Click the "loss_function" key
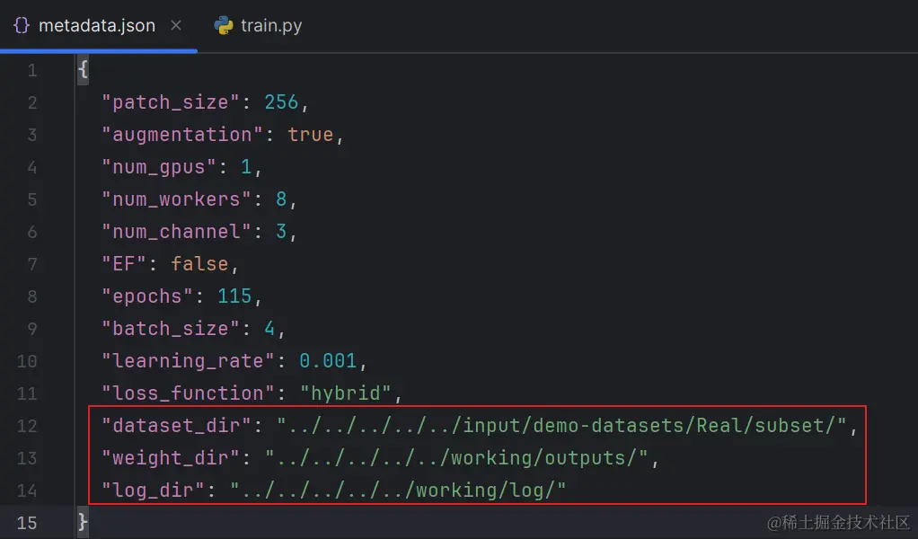 pyautogui.click(x=188, y=393)
